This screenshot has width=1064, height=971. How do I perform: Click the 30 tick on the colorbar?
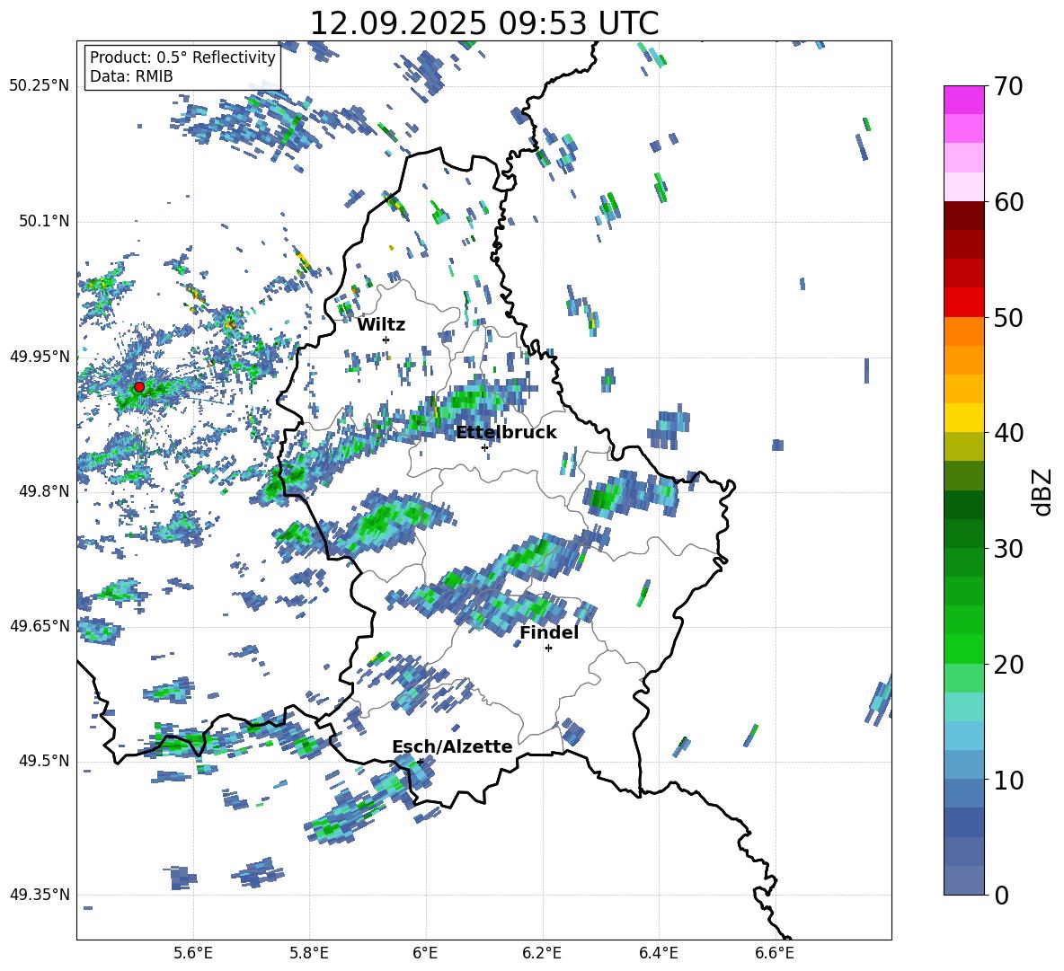pos(1007,549)
